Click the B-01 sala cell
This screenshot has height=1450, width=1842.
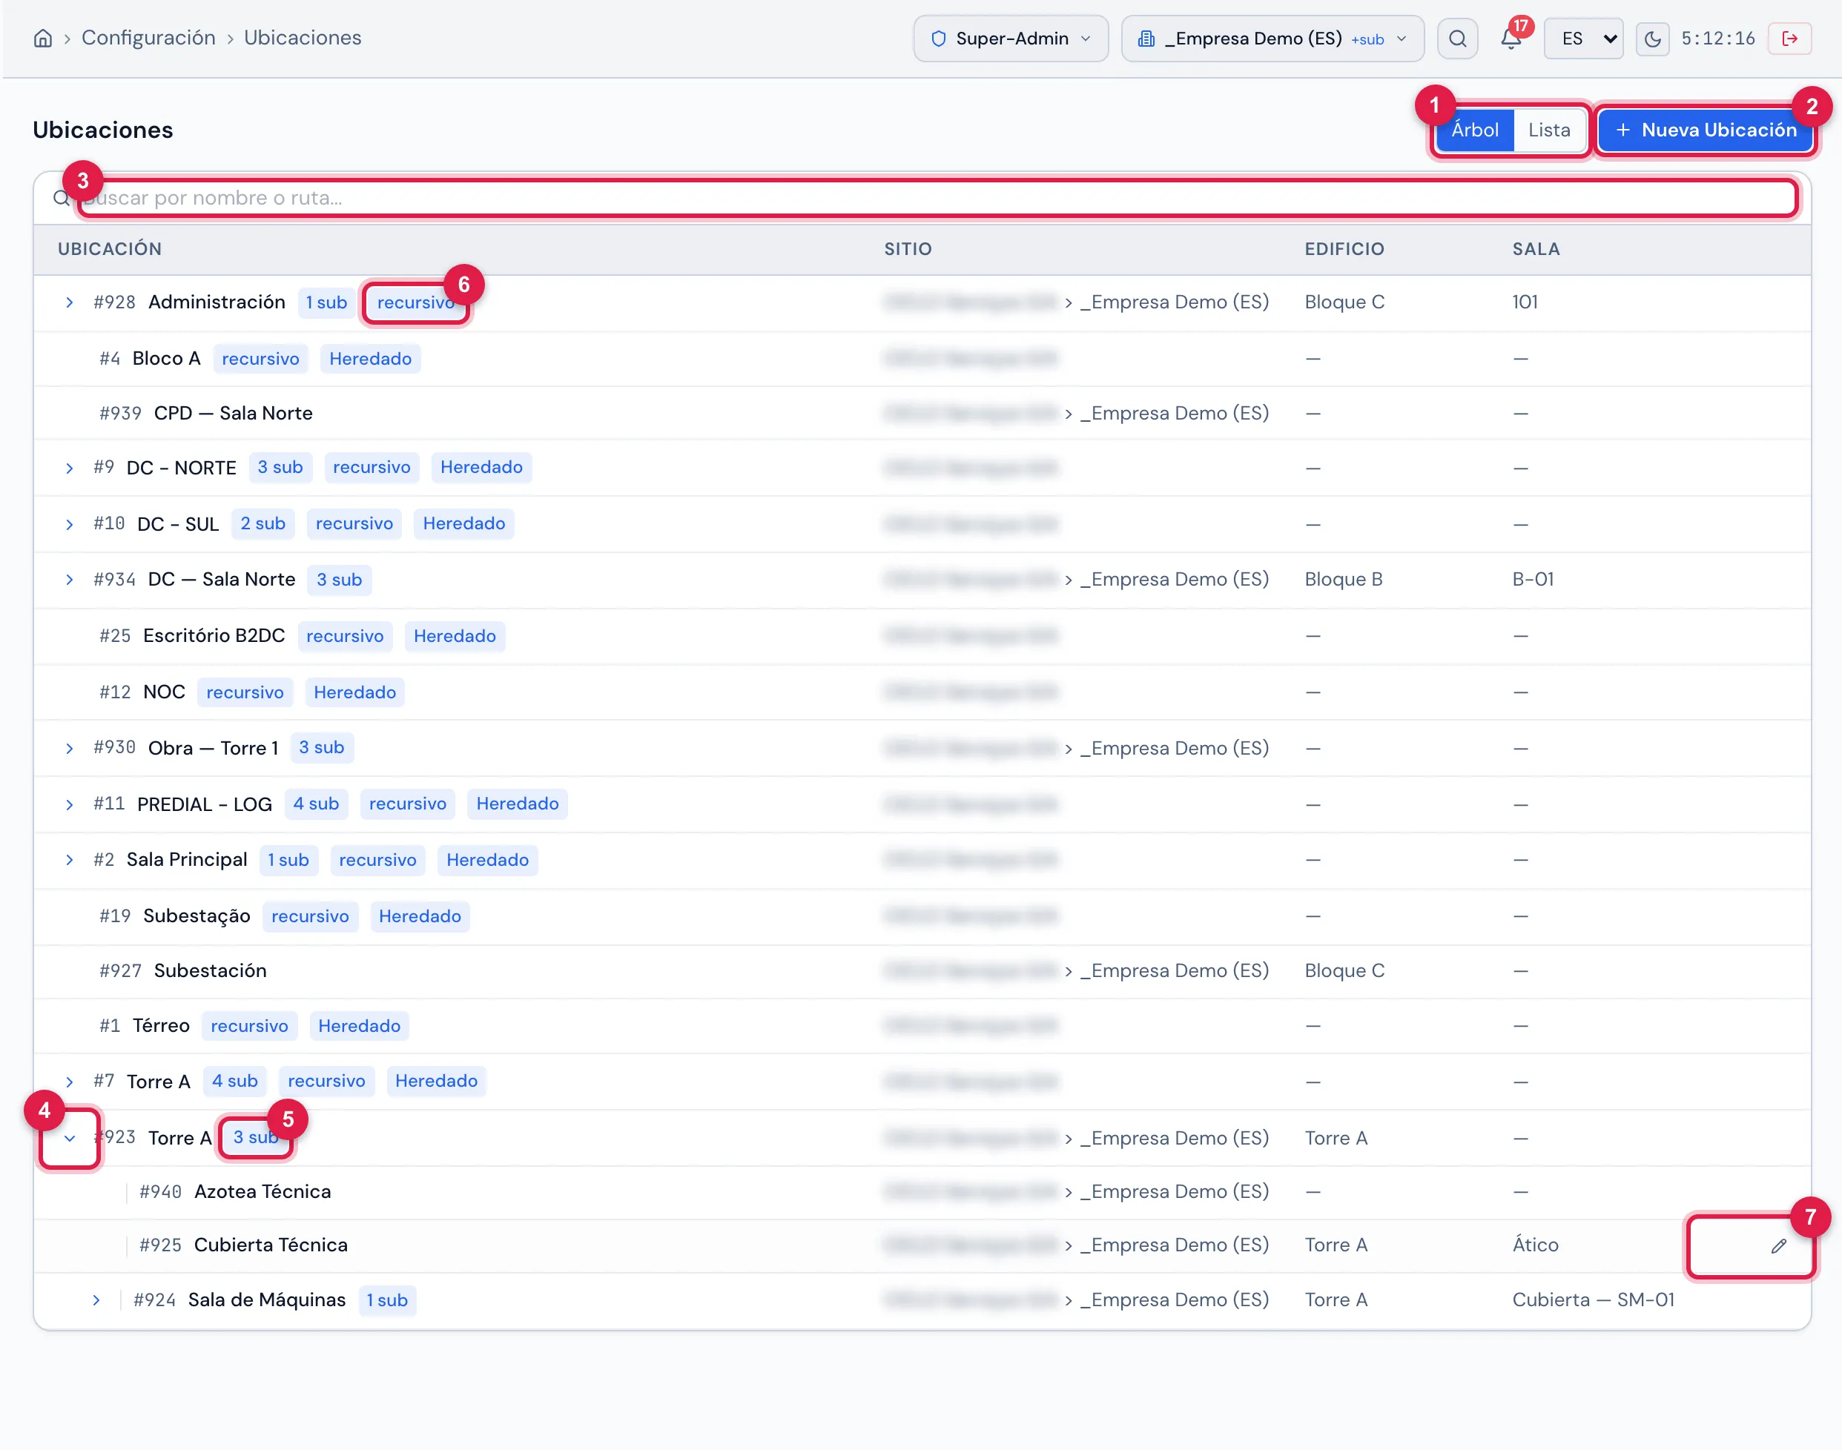point(1533,579)
